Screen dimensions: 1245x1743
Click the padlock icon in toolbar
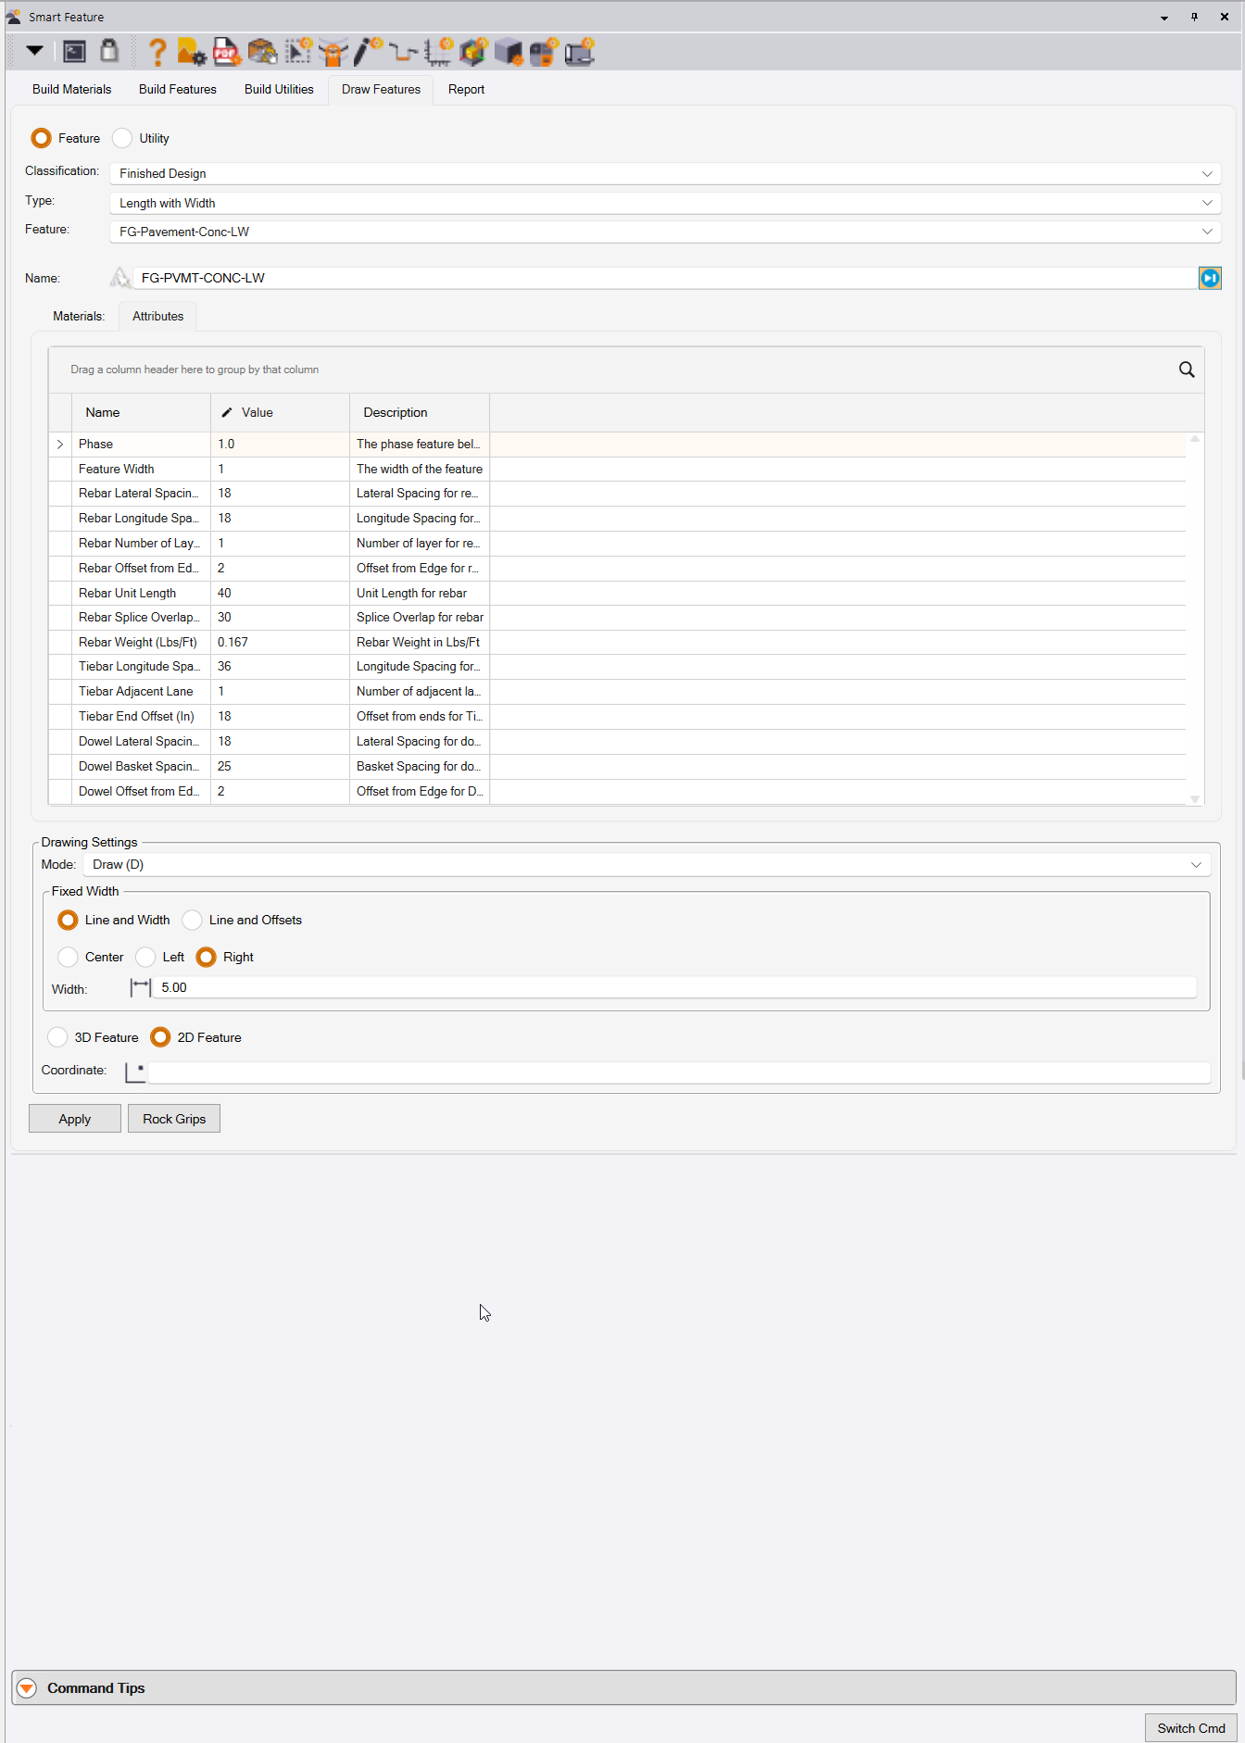click(x=109, y=51)
